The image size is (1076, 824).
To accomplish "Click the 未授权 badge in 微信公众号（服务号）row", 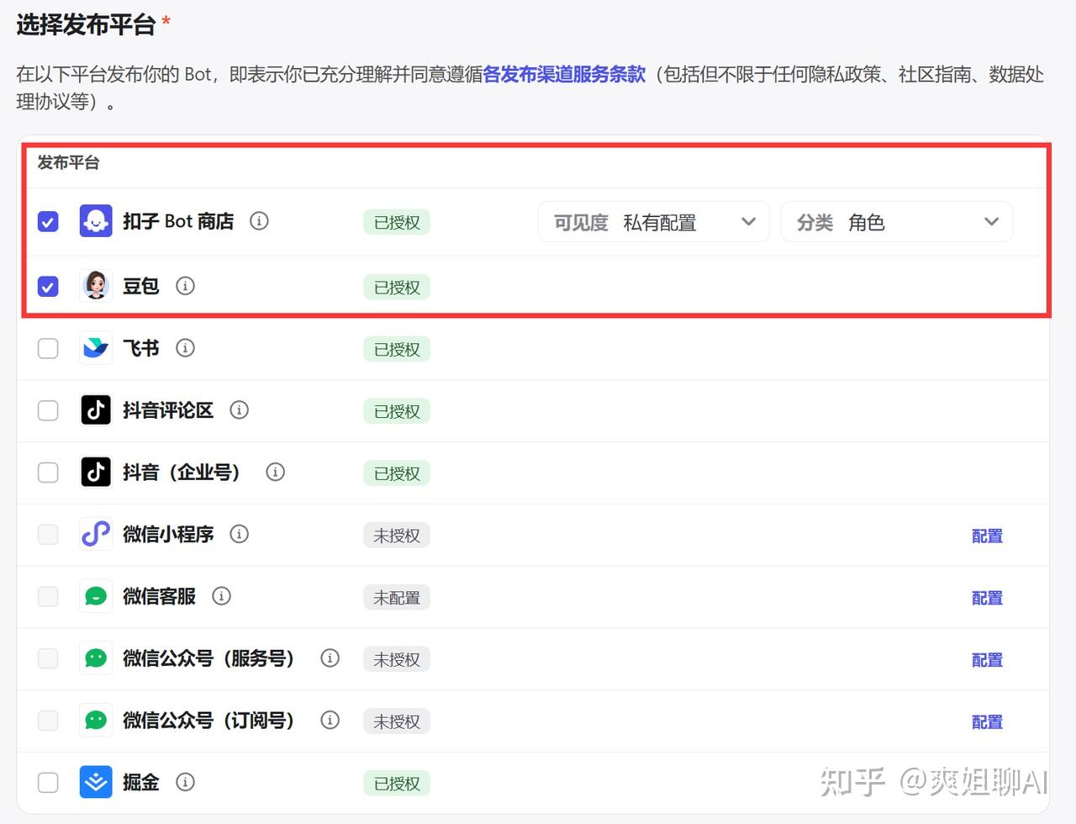I will pyautogui.click(x=397, y=660).
